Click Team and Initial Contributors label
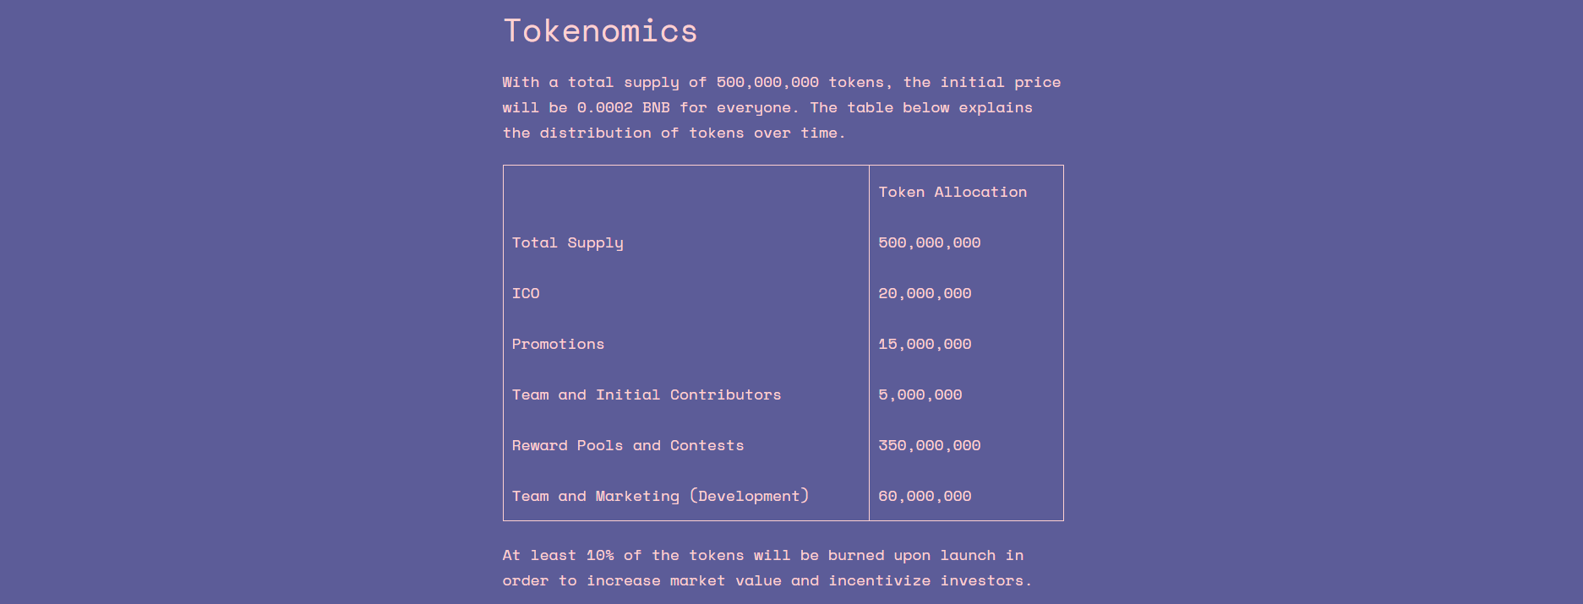The height and width of the screenshot is (604, 1583). (647, 395)
